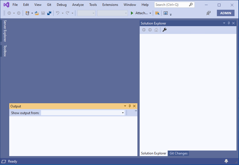Click the back navigation arrow in Solution Explorer
239x165 pixels.
(x=144, y=30)
